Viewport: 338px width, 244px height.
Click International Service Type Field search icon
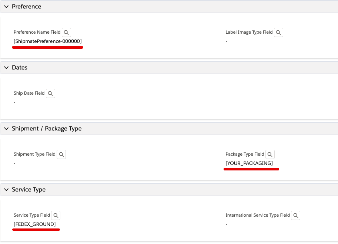point(296,215)
